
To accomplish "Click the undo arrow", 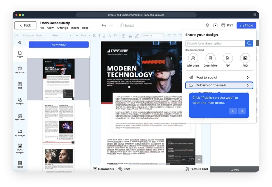I will click(x=104, y=25).
